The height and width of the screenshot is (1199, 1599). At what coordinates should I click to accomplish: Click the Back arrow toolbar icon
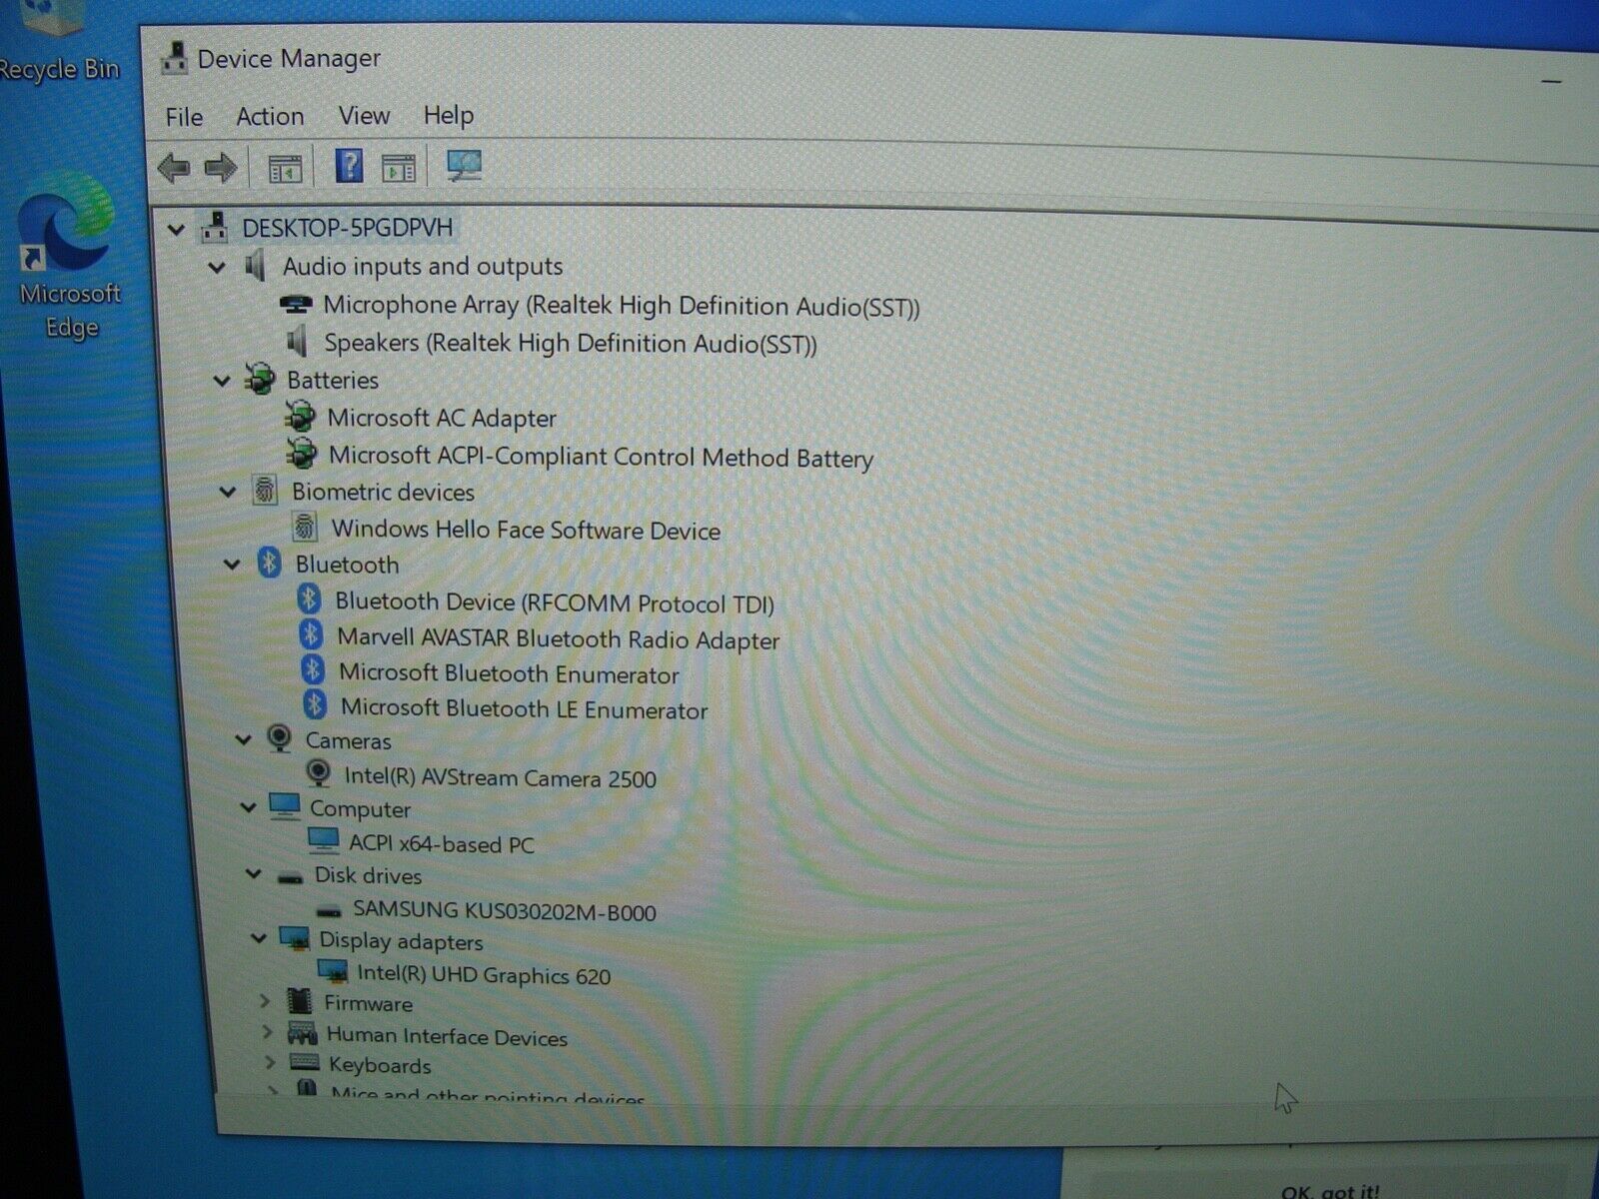174,167
